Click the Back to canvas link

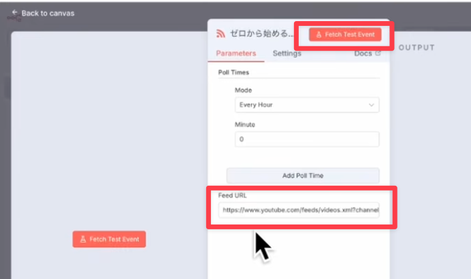(48, 13)
